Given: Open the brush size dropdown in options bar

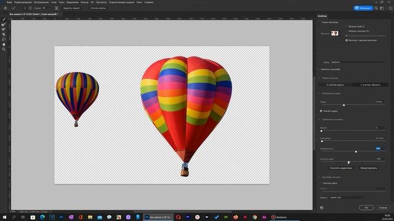Looking at the screenshot, I should (x=46, y=8).
